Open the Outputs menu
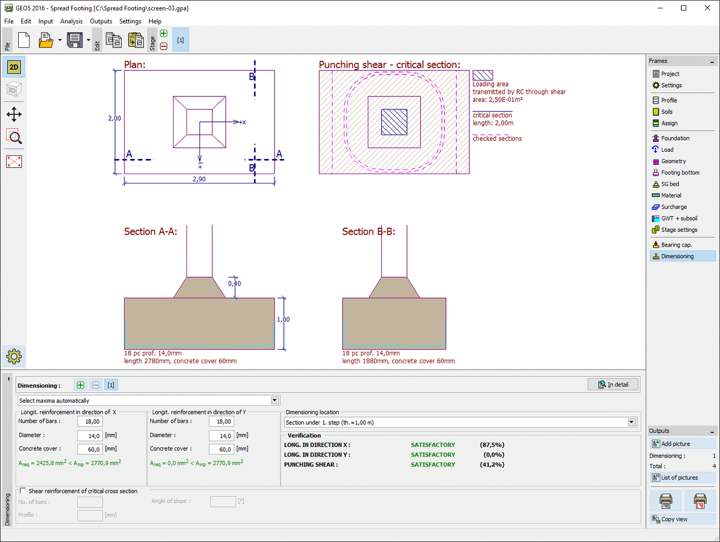The image size is (720, 542). coord(101,21)
